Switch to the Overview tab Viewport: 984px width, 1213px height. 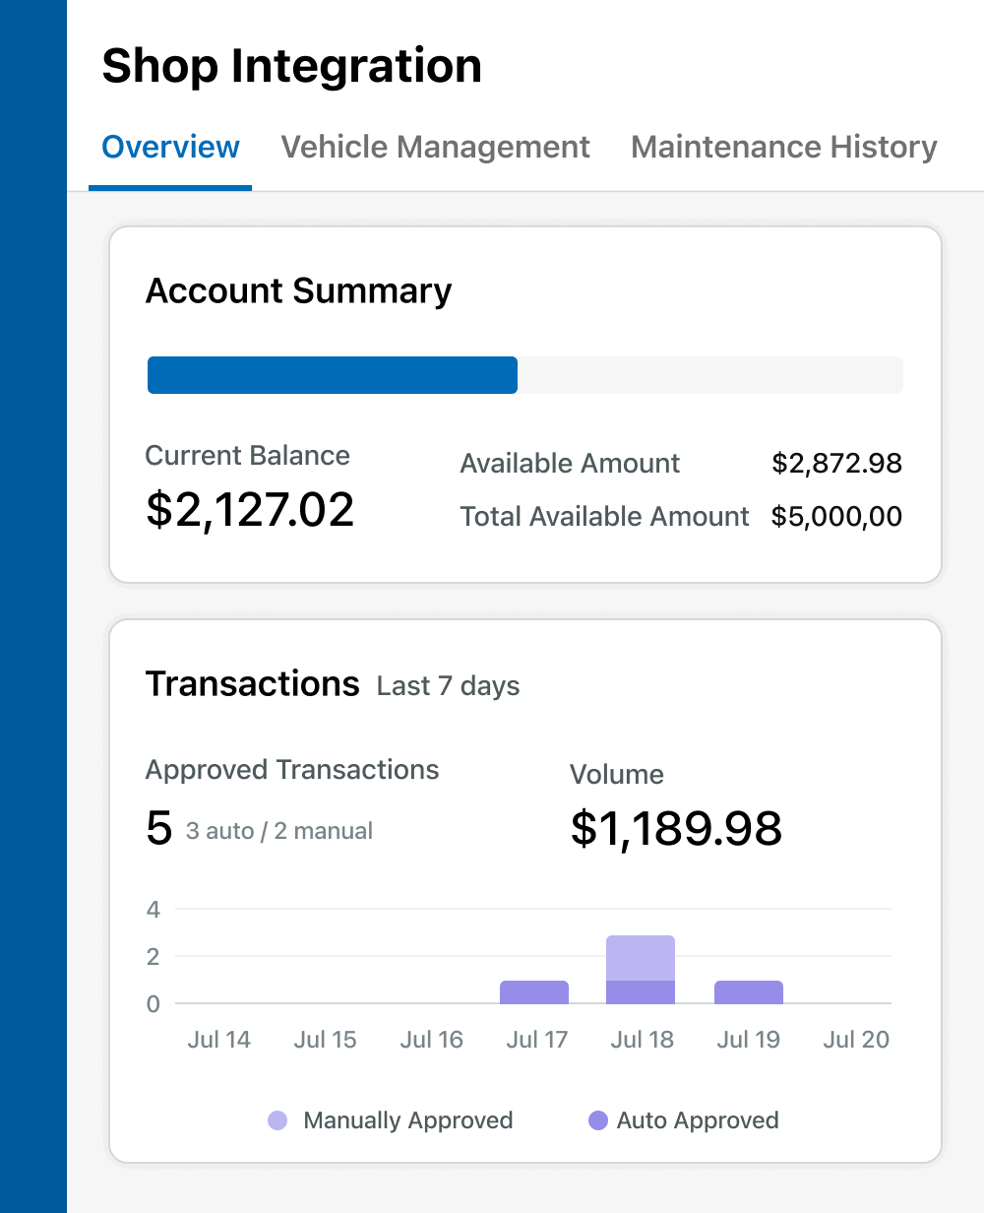[170, 147]
